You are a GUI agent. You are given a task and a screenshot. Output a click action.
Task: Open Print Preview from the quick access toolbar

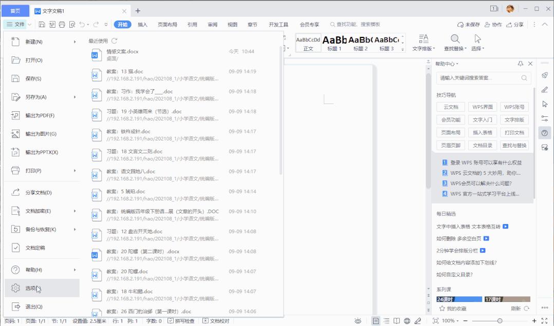click(72, 24)
